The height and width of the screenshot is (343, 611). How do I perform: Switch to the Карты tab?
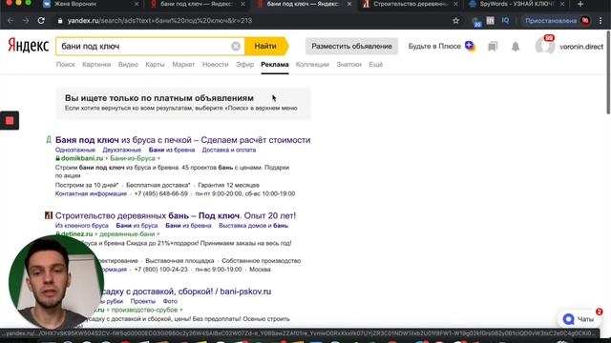(155, 65)
